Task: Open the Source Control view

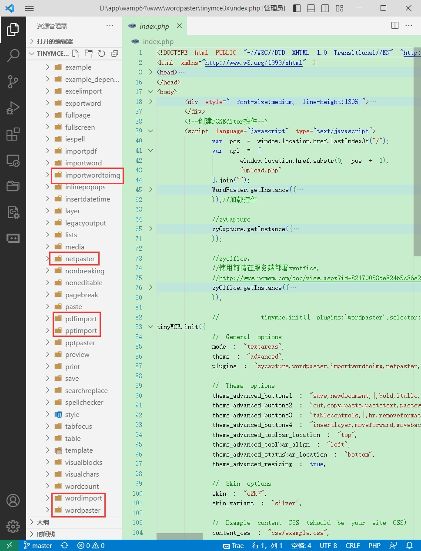Action: [x=13, y=81]
